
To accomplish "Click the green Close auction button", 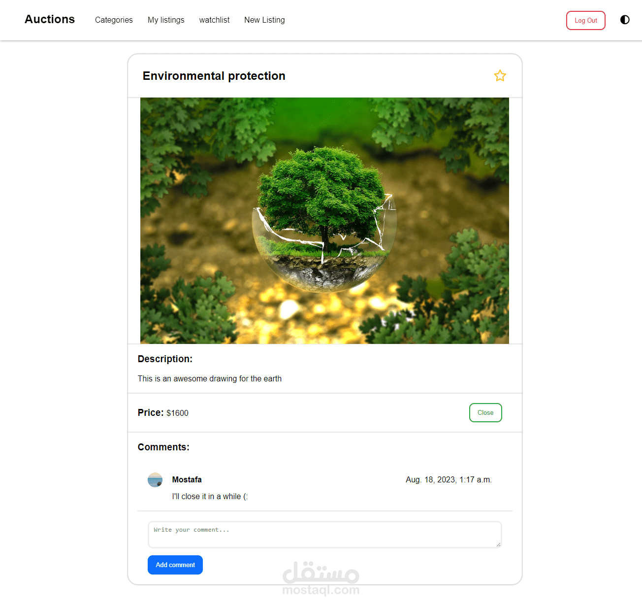I will [485, 413].
